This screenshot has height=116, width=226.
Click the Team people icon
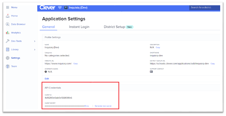7,66
